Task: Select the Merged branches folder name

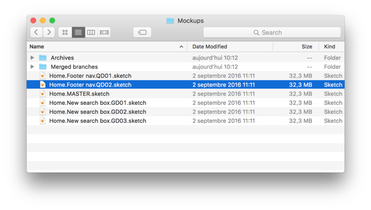Action: point(74,67)
